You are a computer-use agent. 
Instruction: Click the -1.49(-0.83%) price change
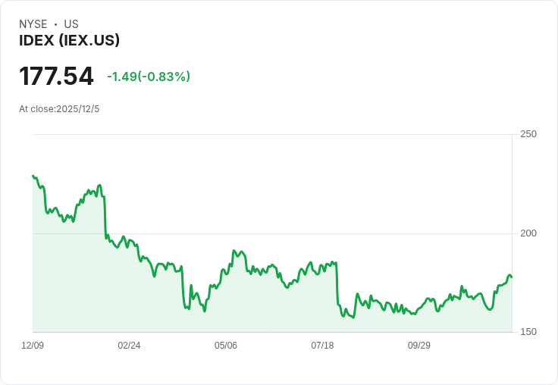click(149, 77)
